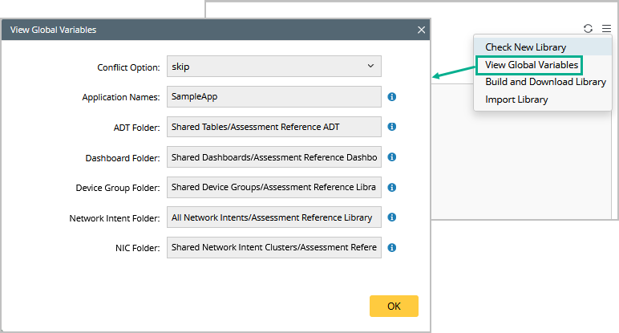
Task: Click info icon beside Dashboard Folder
Action: (392, 157)
